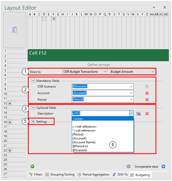Click the gray back arrow beside Comparable data
The image size is (172, 181).
point(128,166)
